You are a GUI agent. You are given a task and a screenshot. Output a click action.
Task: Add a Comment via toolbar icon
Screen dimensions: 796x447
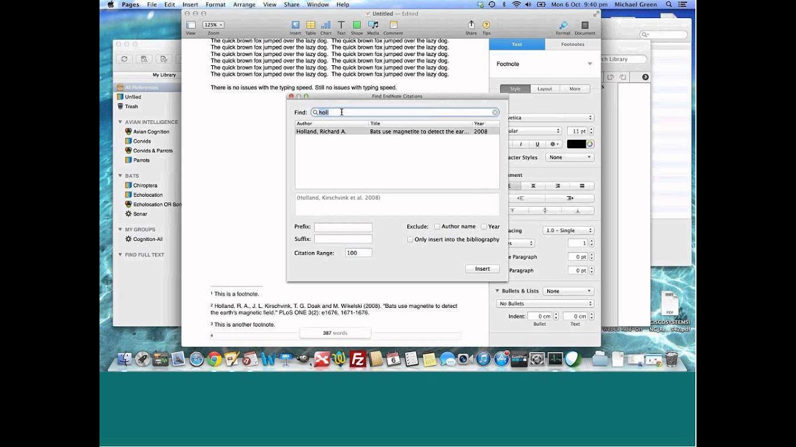coord(393,27)
